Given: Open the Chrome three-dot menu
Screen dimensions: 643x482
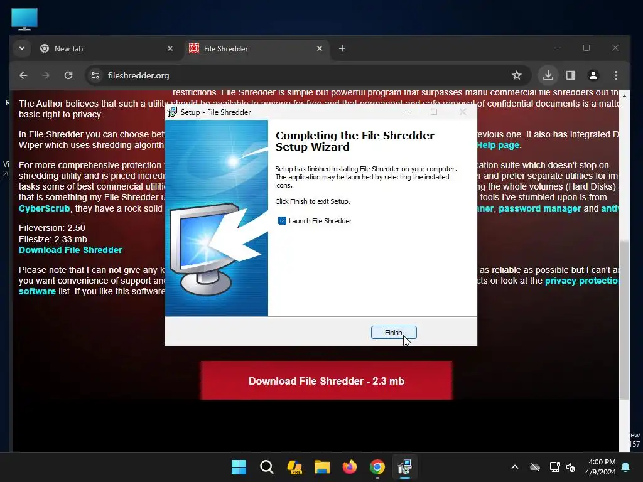Looking at the screenshot, I should (x=616, y=75).
